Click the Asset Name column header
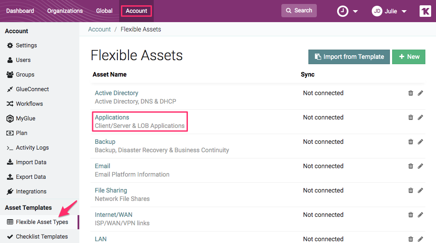This screenshot has width=436, height=243. click(109, 74)
